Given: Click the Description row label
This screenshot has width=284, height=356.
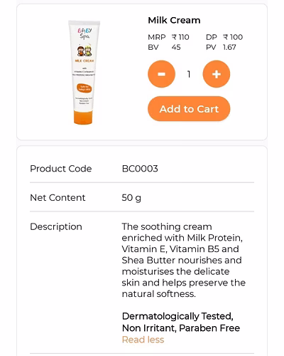Looking at the screenshot, I should 56,226.
